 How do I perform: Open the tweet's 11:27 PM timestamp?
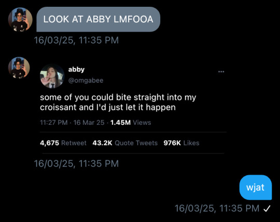(x=54, y=123)
